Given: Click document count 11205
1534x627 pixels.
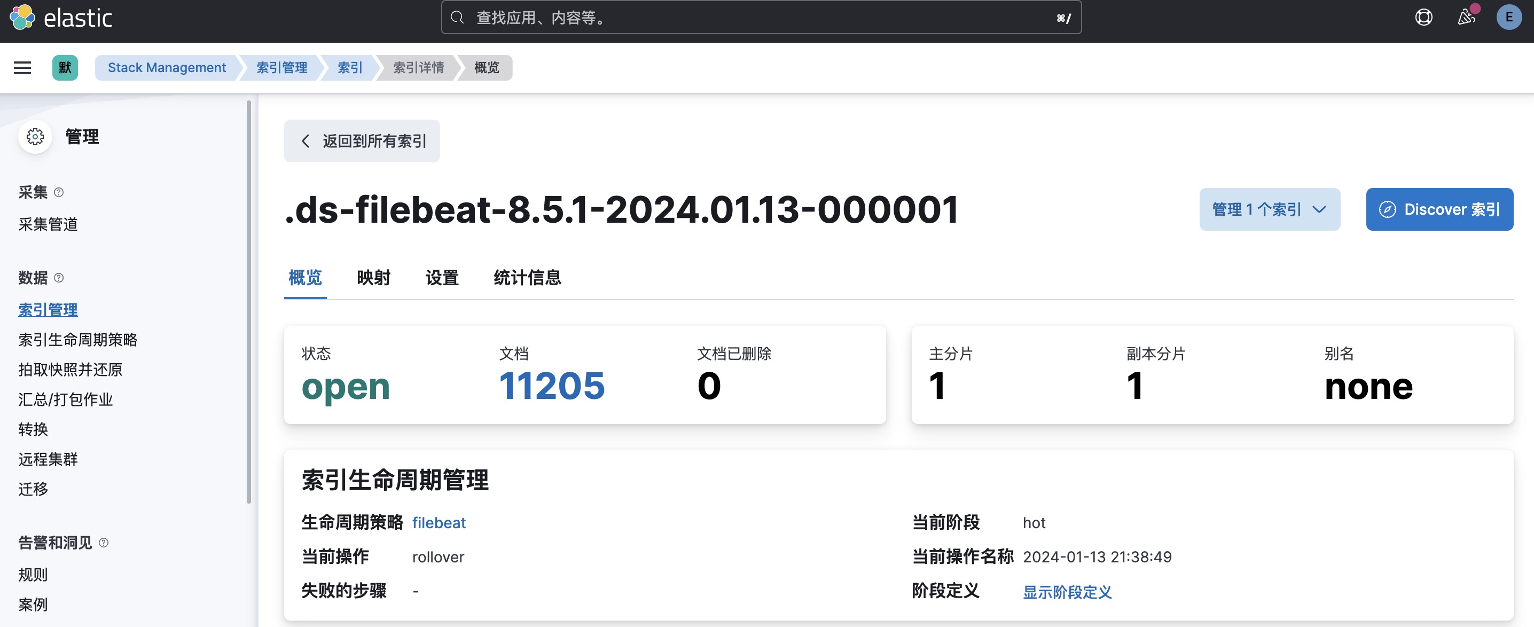Looking at the screenshot, I should pyautogui.click(x=552, y=386).
